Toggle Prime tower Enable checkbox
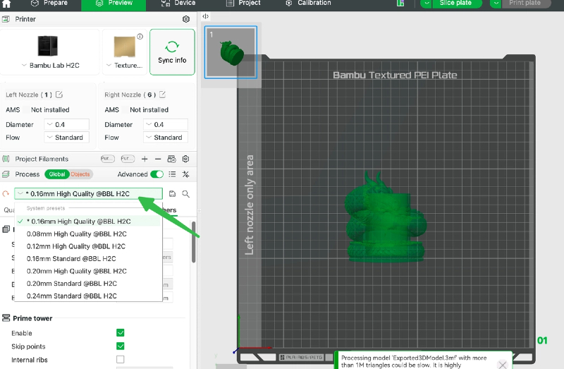 point(121,332)
